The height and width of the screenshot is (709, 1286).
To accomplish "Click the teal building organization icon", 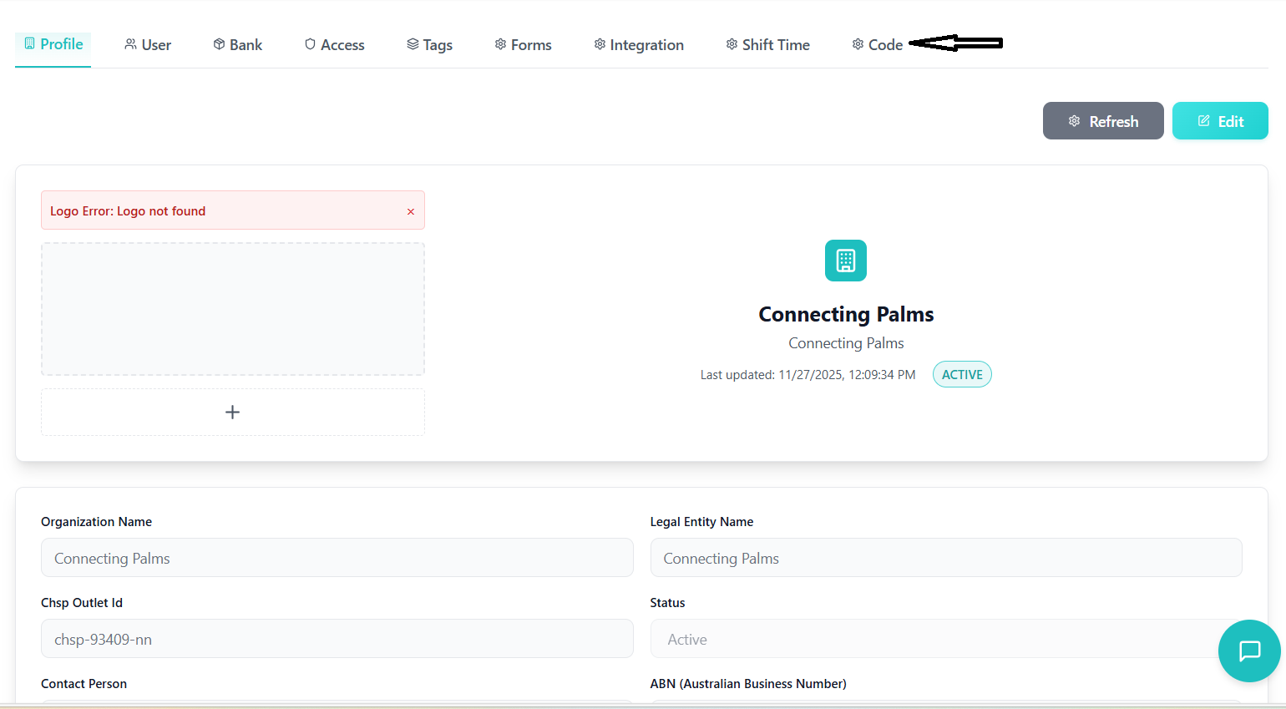I will pos(845,261).
